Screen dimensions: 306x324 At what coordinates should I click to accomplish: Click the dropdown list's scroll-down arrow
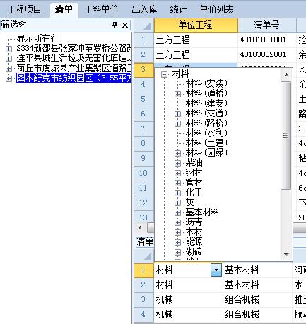[x=286, y=254]
